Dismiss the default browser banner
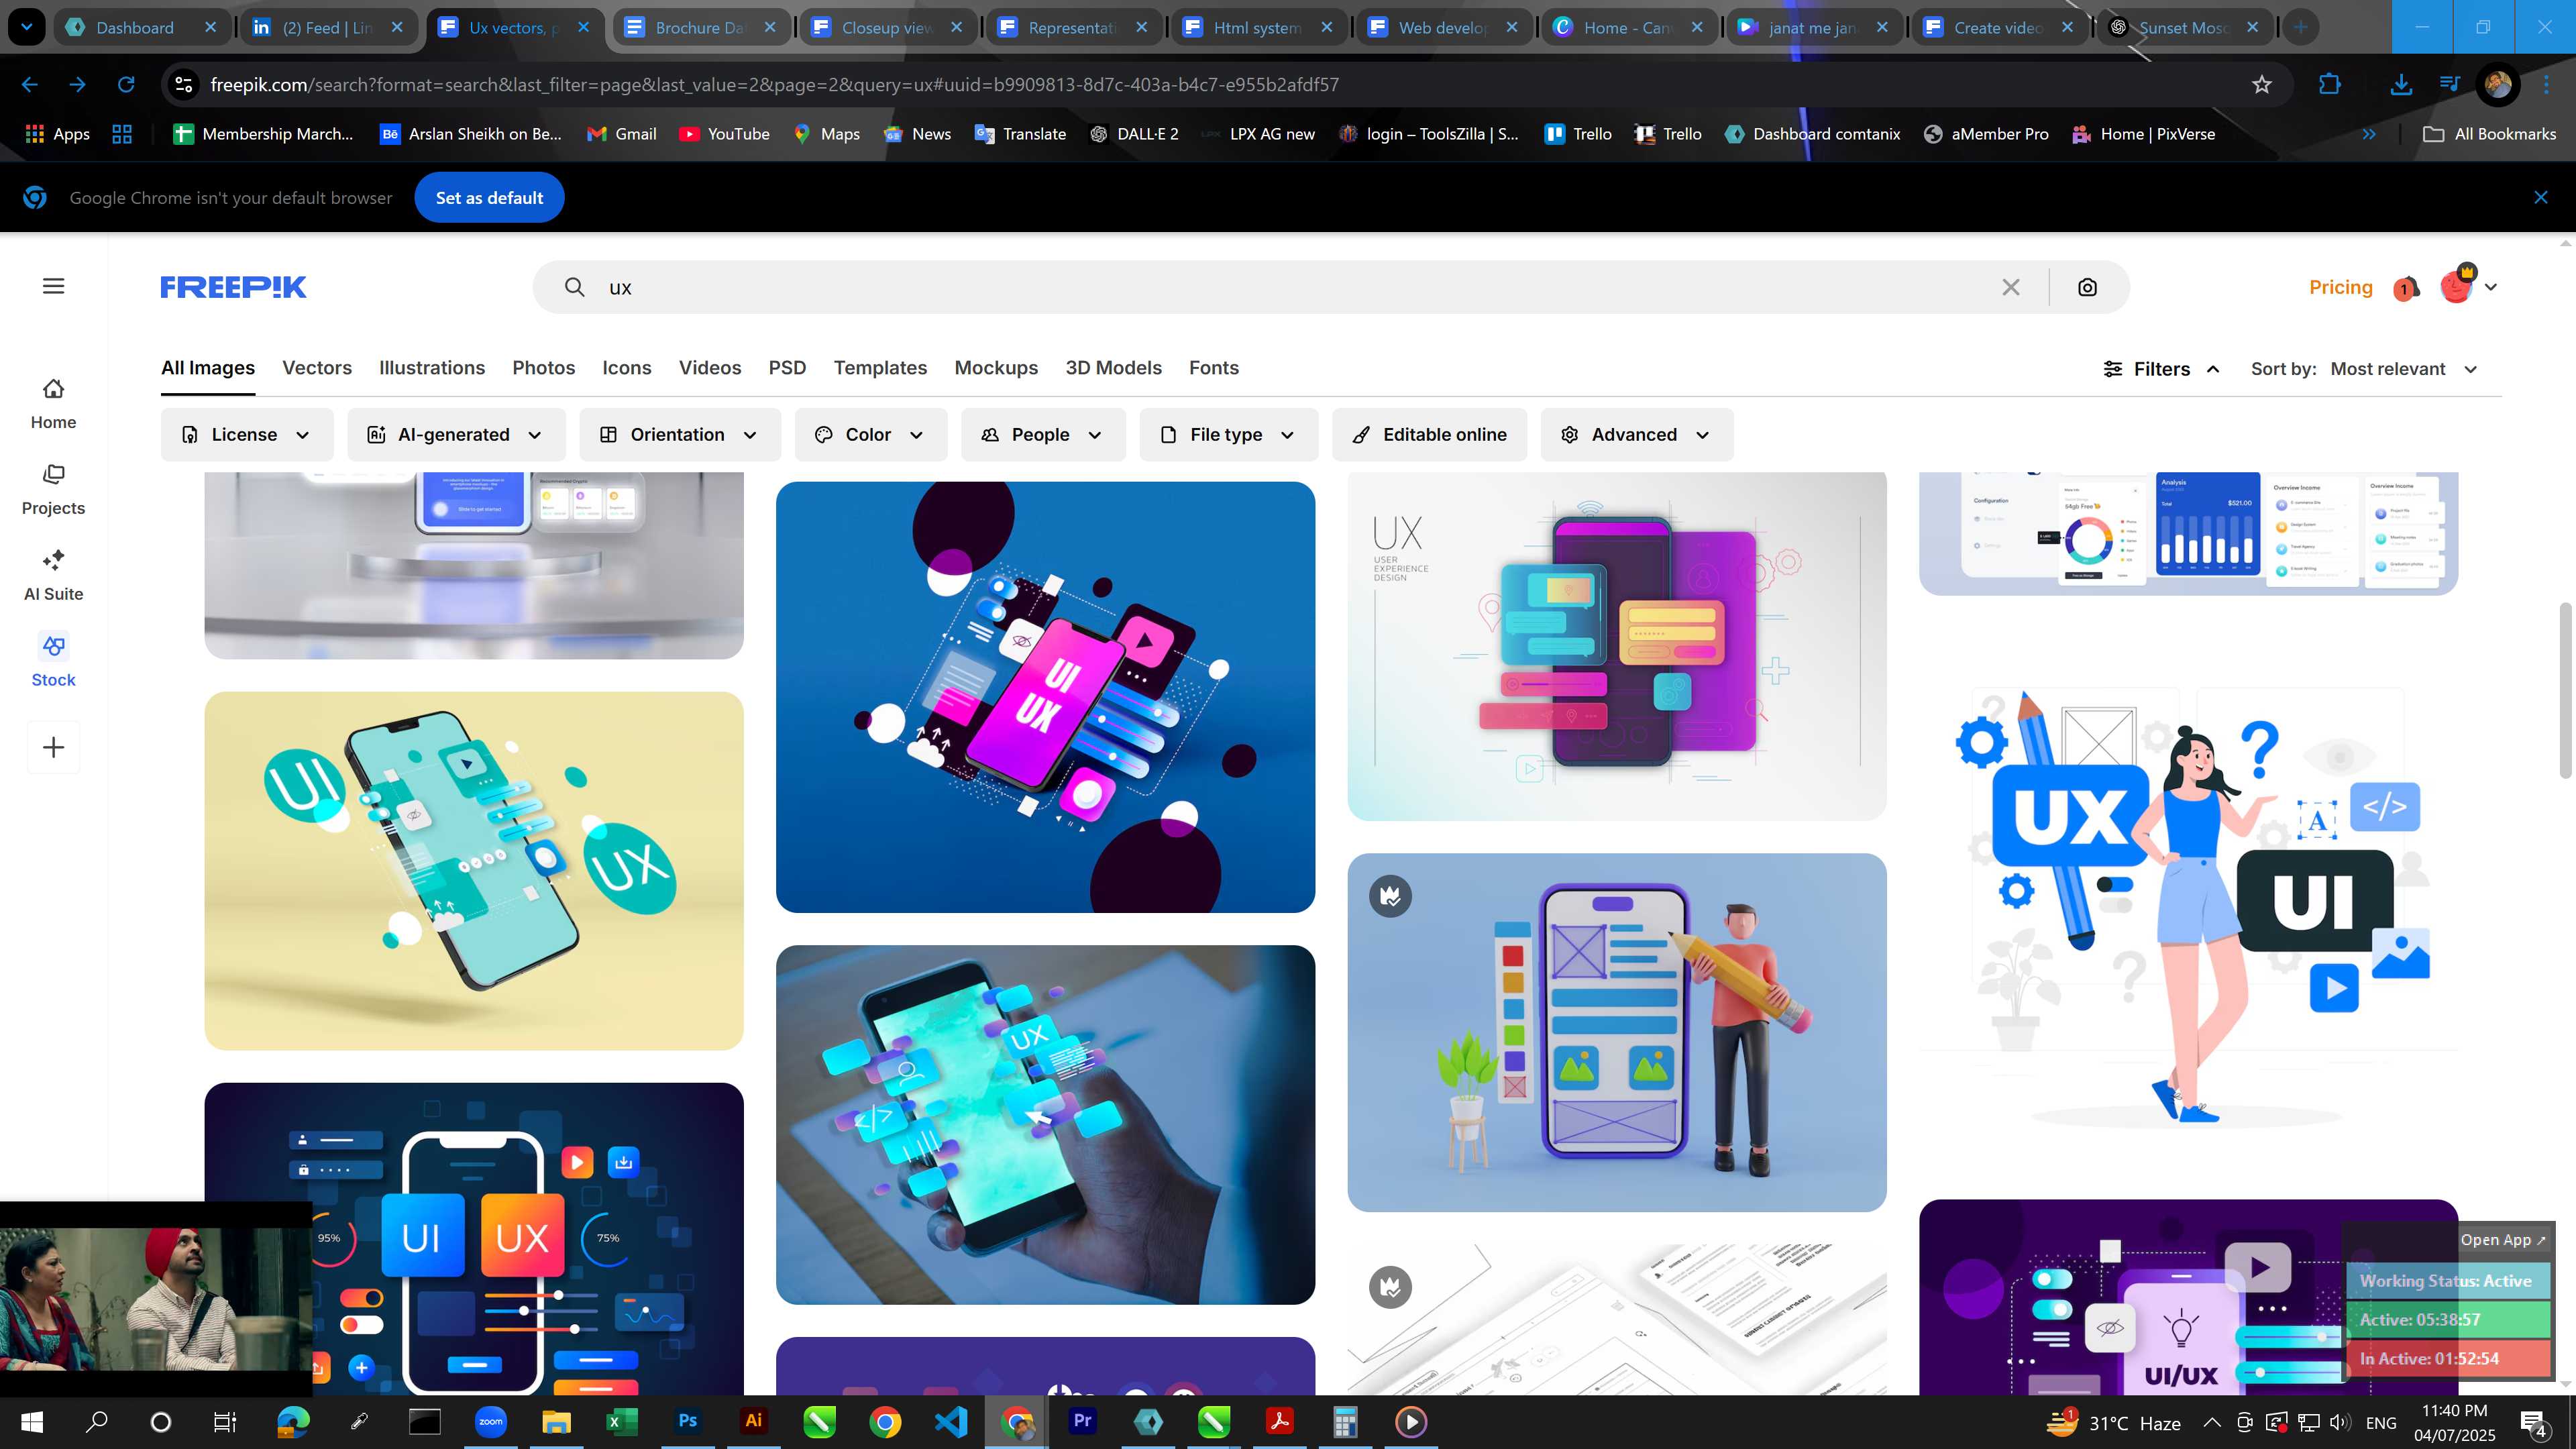This screenshot has height=1449, width=2576. point(2541,198)
